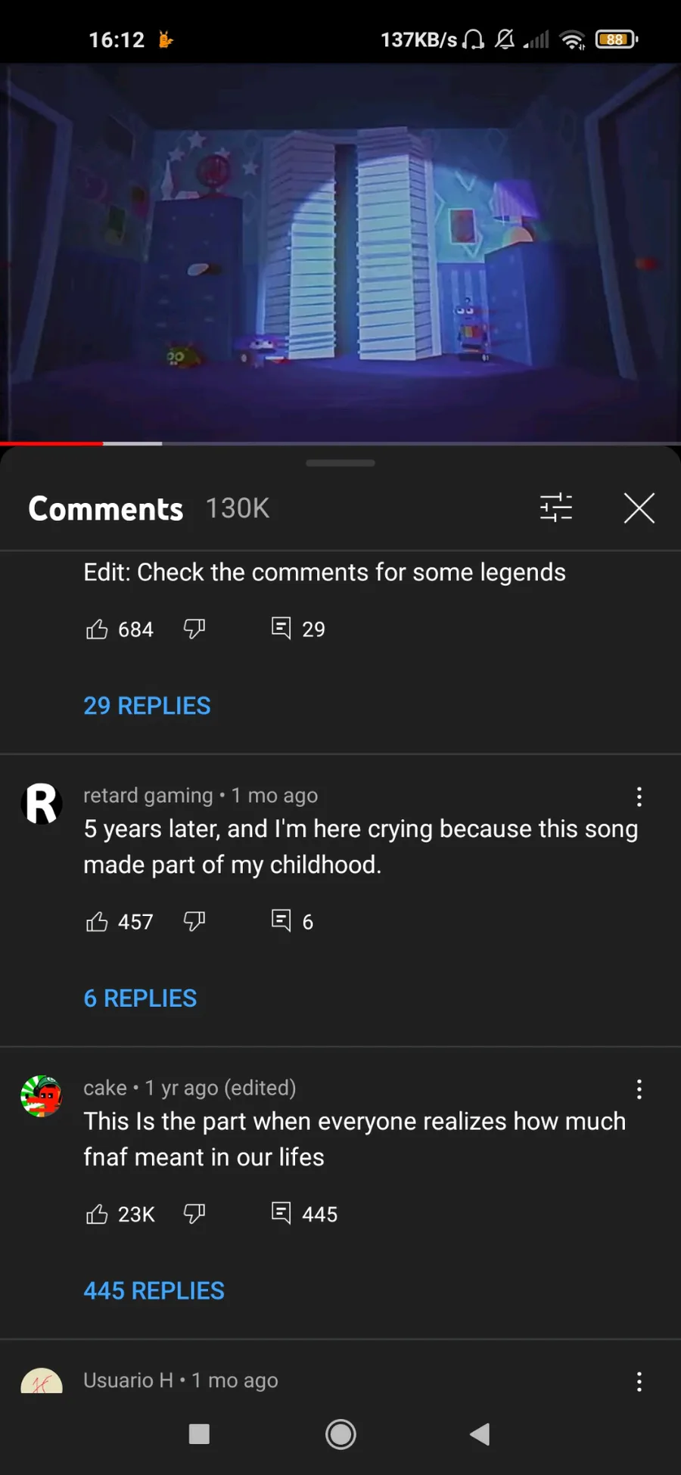The height and width of the screenshot is (1475, 681).
Task: Like the comment with 684 likes
Action: (x=98, y=629)
